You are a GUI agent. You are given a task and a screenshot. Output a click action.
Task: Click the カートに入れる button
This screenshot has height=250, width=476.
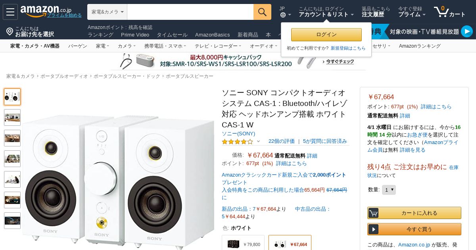click(x=414, y=213)
